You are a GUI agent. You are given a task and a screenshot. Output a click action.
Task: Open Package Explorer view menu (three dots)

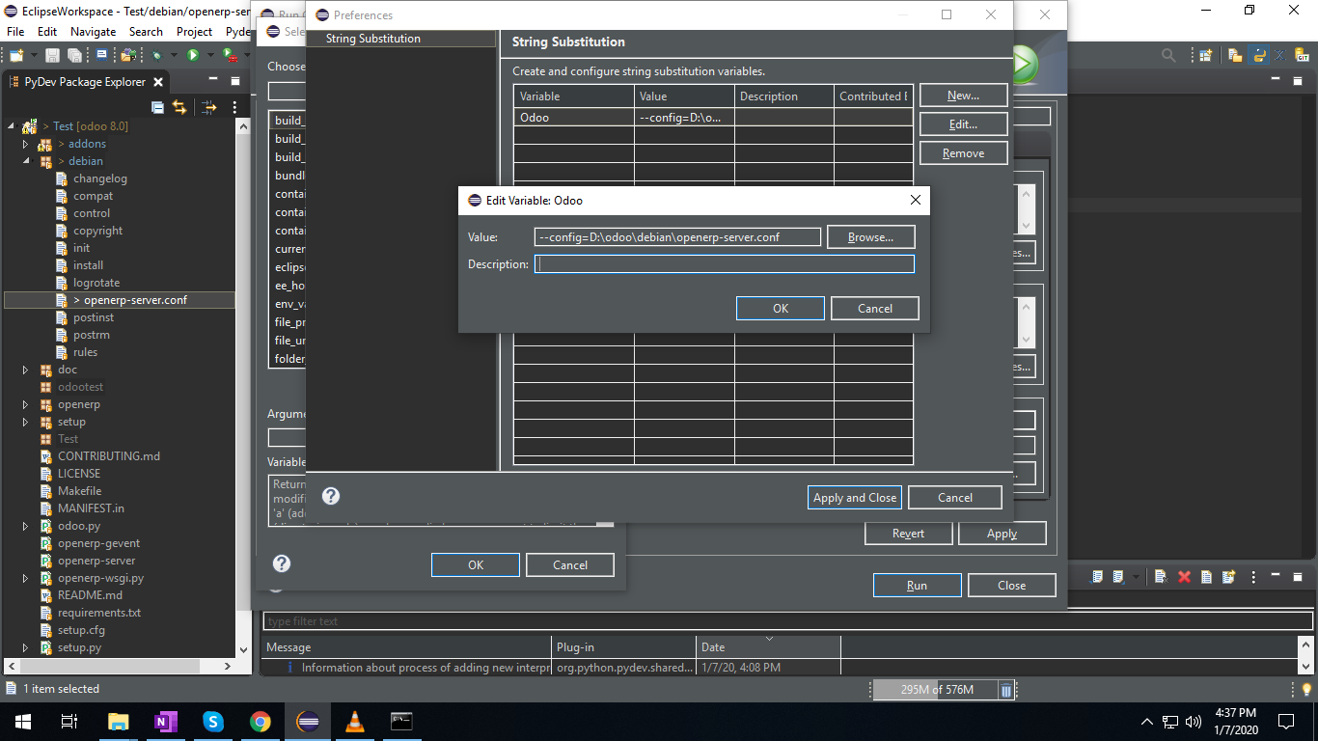pos(235,107)
